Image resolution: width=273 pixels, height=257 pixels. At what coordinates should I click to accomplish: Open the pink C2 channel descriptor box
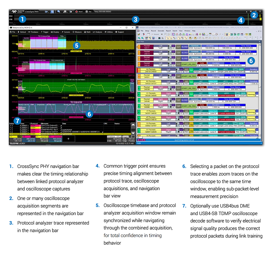(29, 139)
